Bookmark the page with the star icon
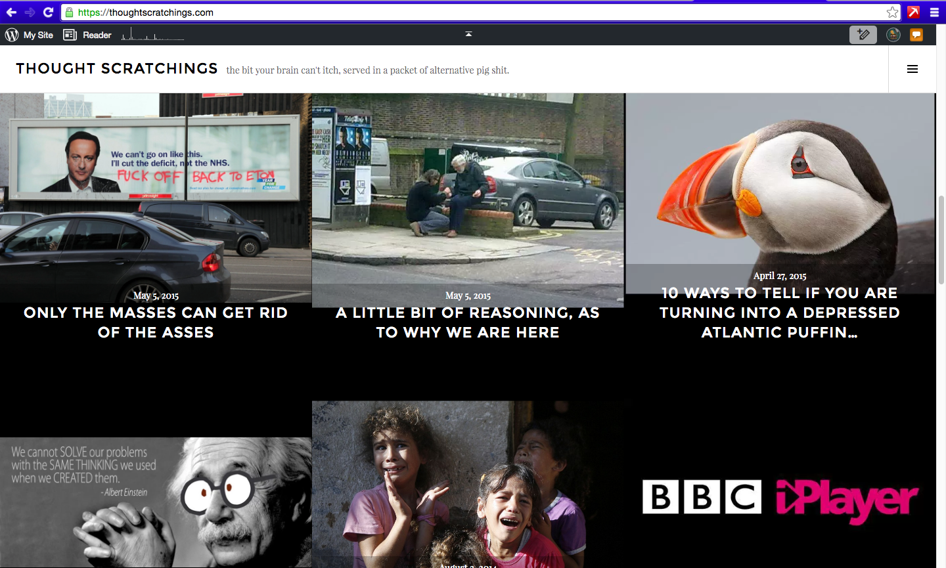This screenshot has width=946, height=568. [892, 12]
